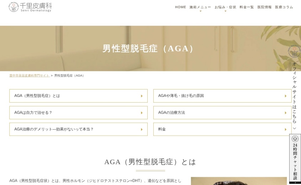
Task: Jump to AGA治療のデメリット section
Action: click(x=78, y=129)
